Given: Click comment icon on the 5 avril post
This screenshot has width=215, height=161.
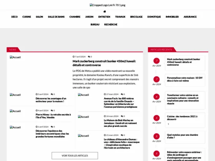Looking at the screenshot, I should pyautogui.click(x=52, y=94).
